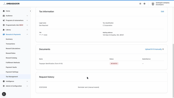Select Tax Management in the sidebar
174x98 pixels.
tap(15, 76)
